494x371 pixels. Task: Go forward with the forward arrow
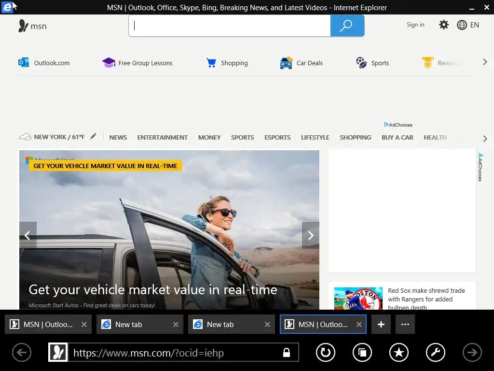tap(472, 352)
